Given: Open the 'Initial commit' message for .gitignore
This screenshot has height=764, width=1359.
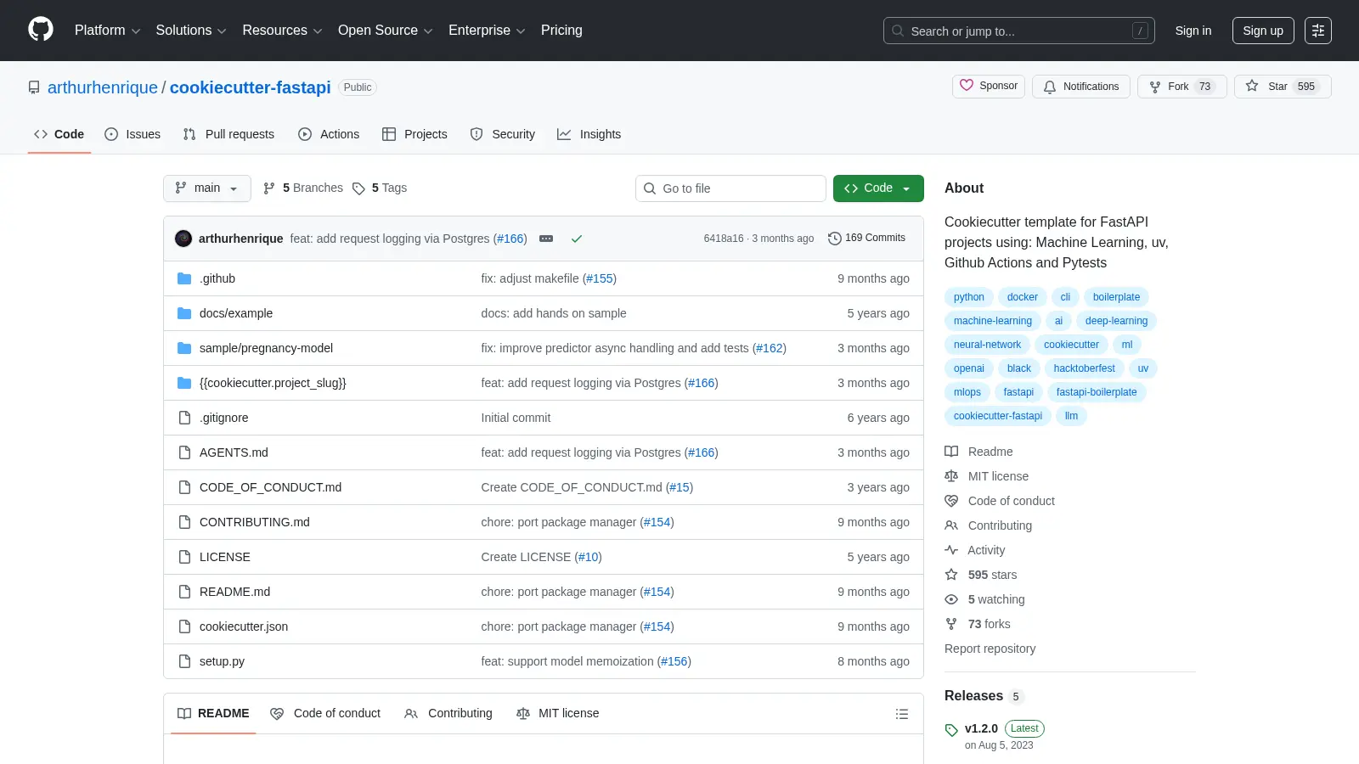Looking at the screenshot, I should (516, 418).
